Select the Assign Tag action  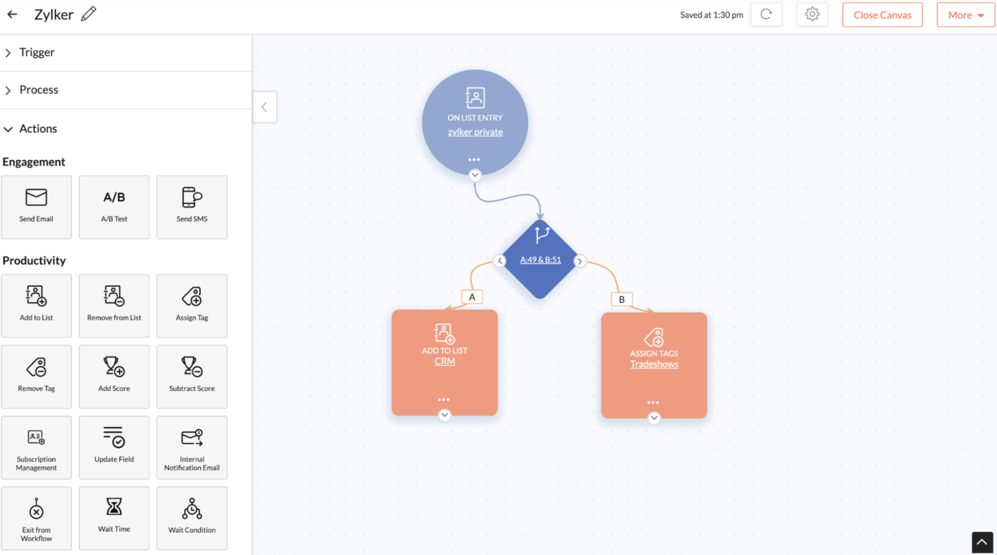[191, 306]
